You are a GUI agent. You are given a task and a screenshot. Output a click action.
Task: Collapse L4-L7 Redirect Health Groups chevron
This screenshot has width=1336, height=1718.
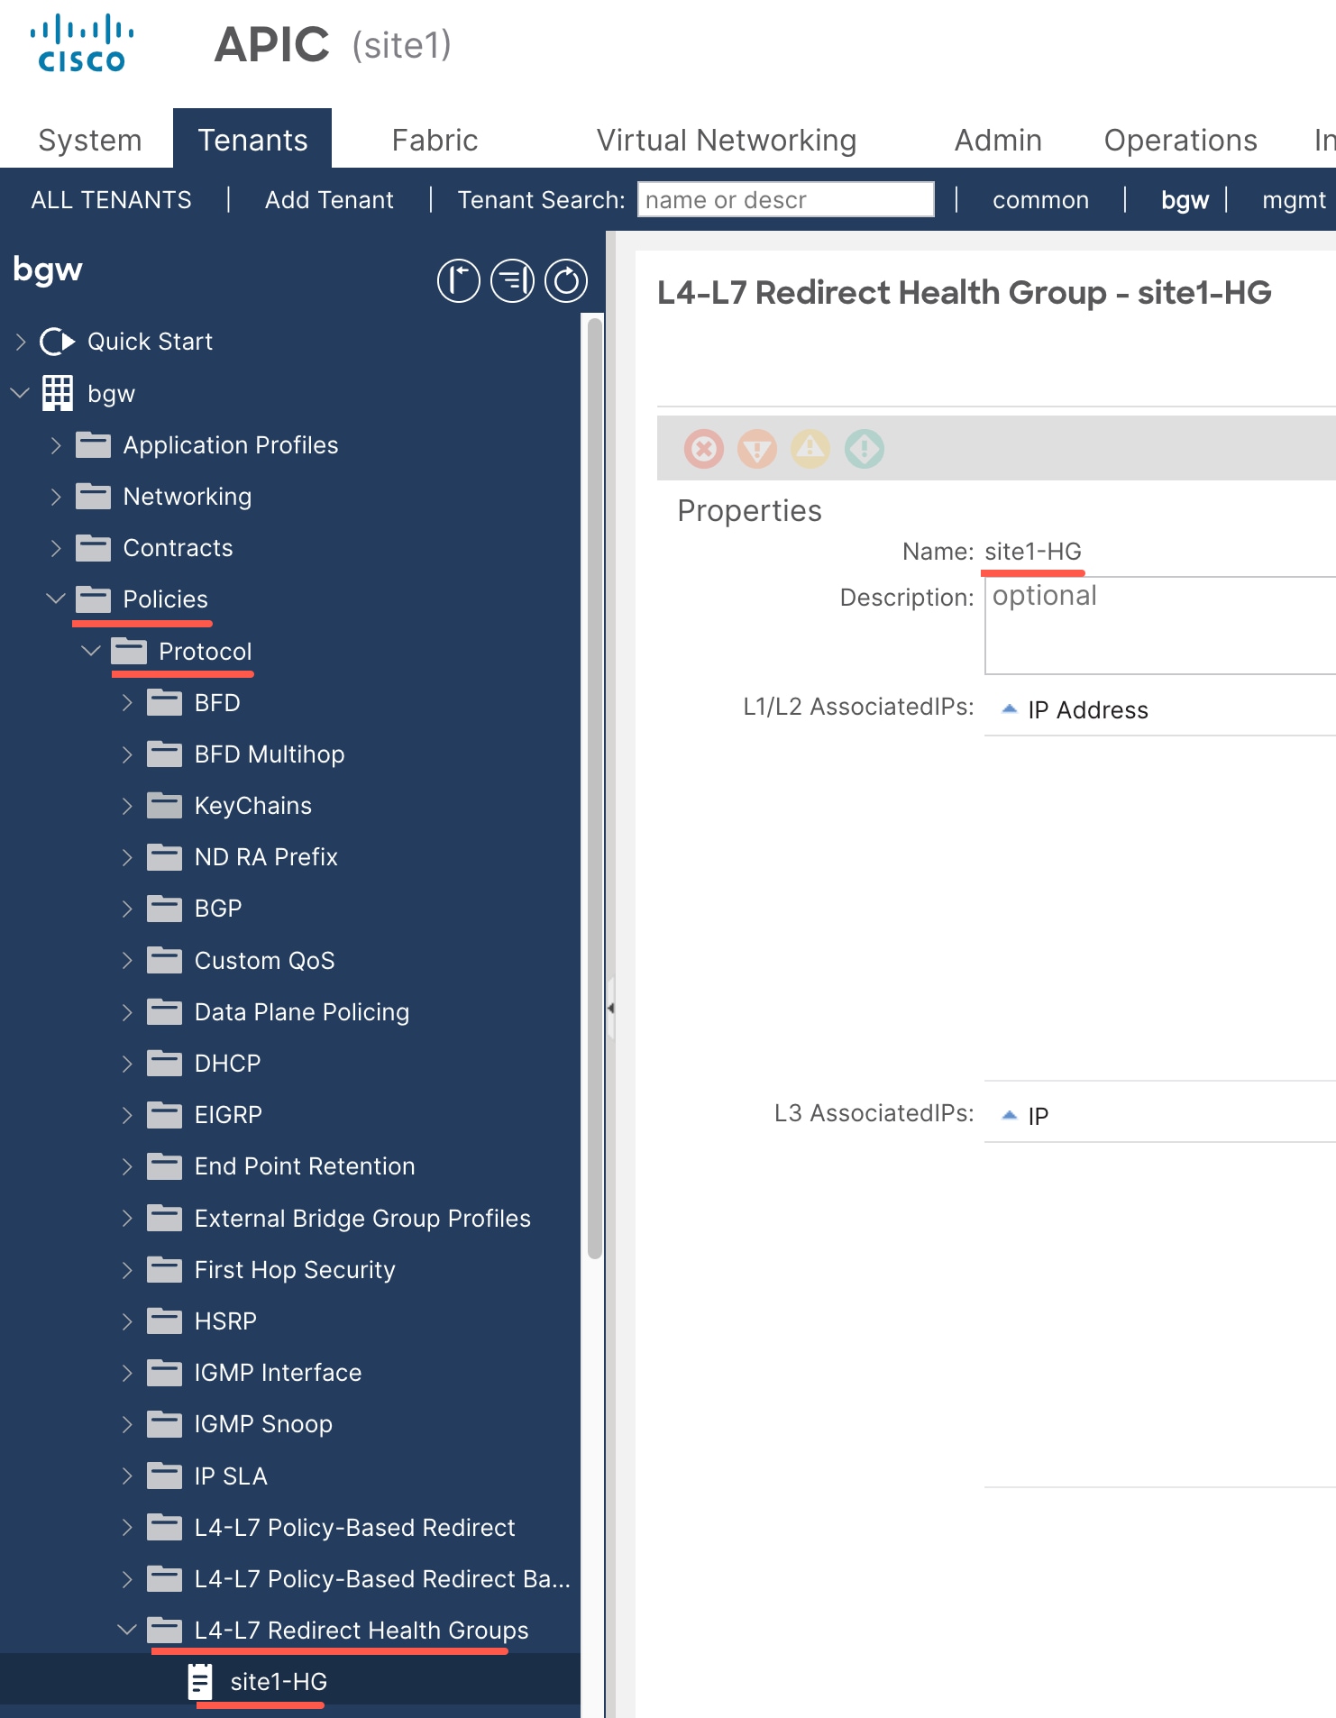tap(127, 1629)
